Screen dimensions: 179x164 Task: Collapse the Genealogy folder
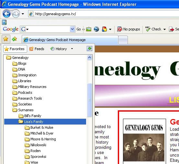[17, 58]
